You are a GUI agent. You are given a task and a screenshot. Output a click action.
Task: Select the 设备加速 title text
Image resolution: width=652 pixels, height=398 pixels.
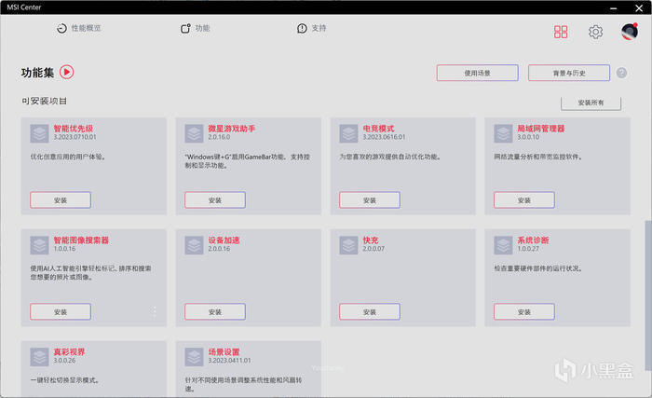click(x=224, y=240)
